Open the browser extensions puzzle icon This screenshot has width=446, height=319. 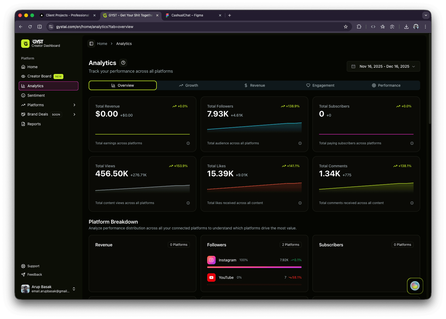pyautogui.click(x=359, y=27)
